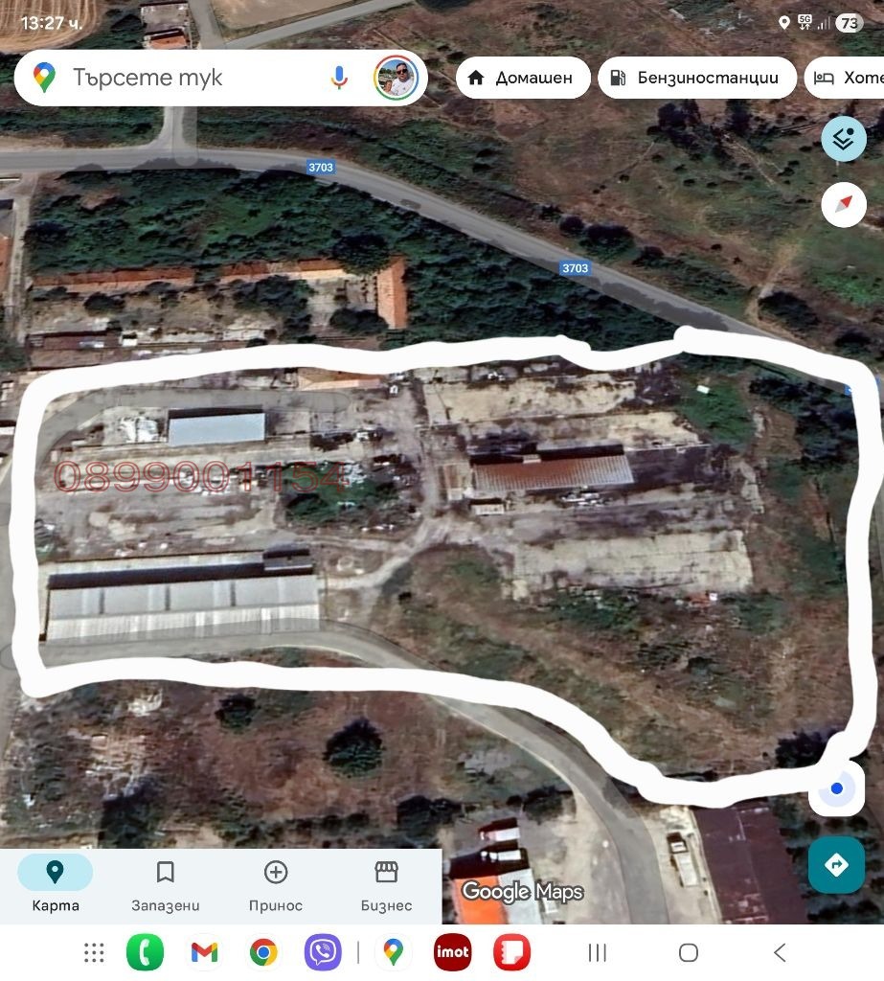The image size is (884, 981).
Task: Select the Домашен chip
Action: 521,78
